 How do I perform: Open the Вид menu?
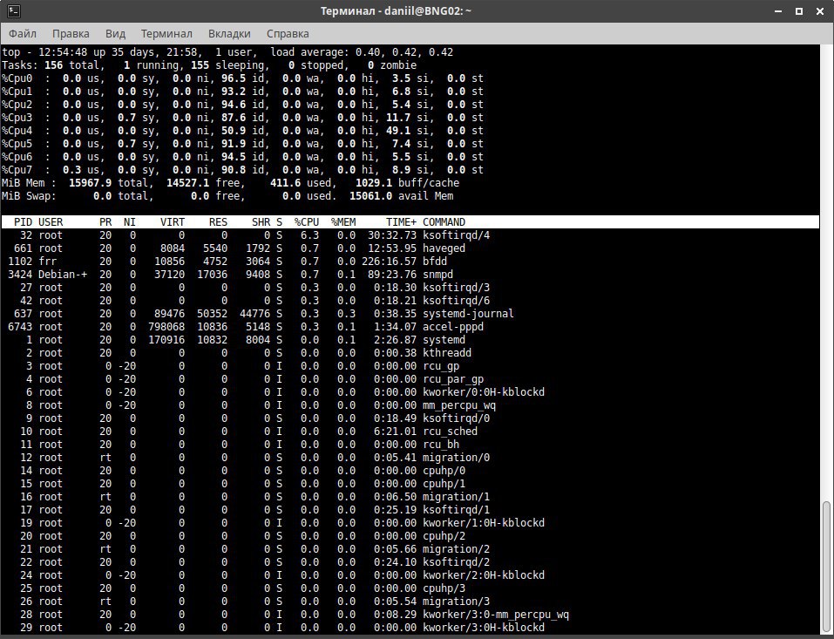(x=115, y=33)
